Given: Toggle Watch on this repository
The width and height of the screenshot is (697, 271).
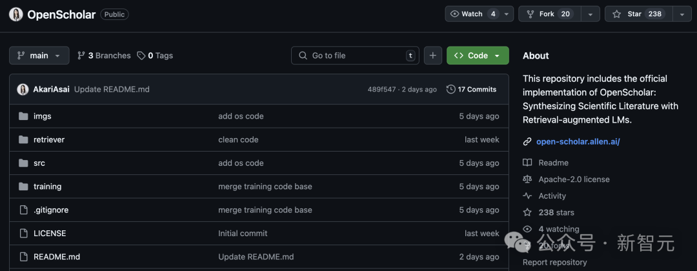Looking at the screenshot, I should pyautogui.click(x=475, y=14).
